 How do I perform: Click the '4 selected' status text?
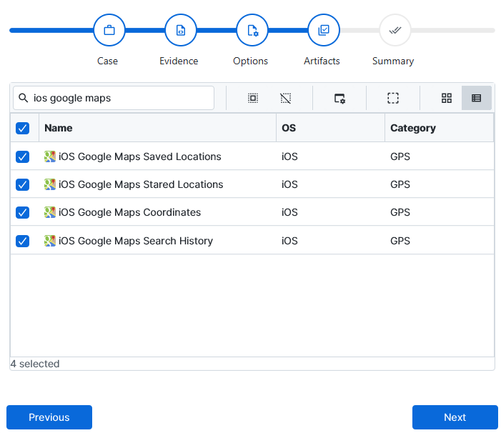(35, 364)
